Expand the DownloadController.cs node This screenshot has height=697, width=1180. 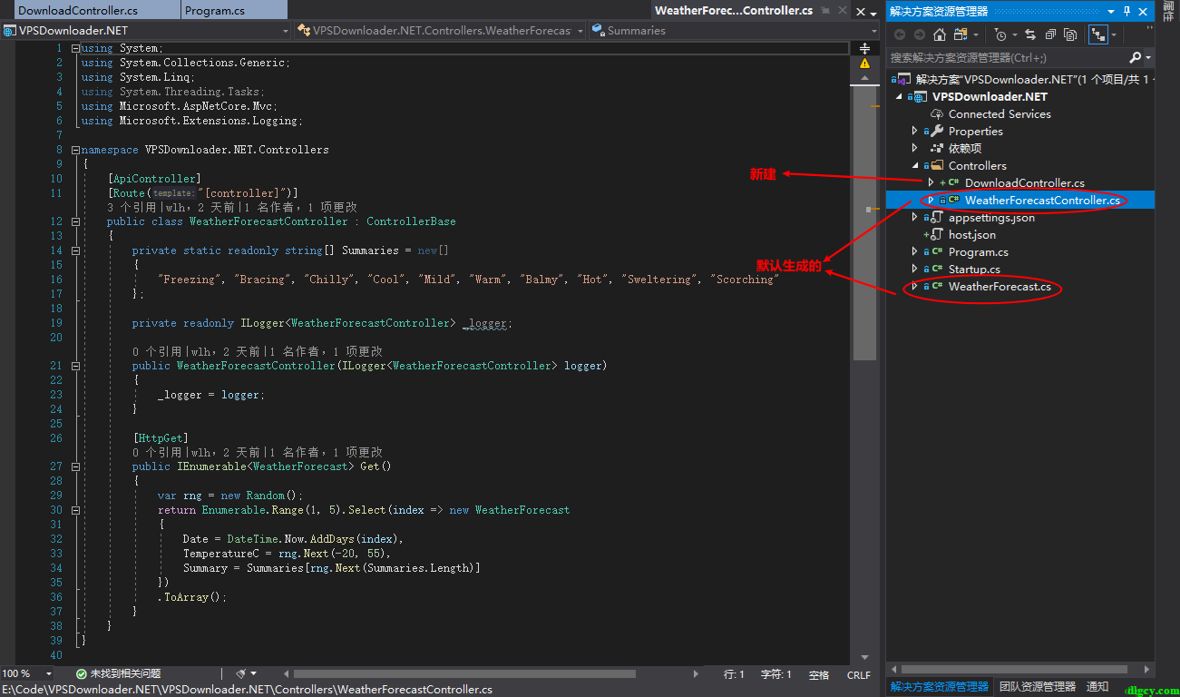tap(931, 182)
